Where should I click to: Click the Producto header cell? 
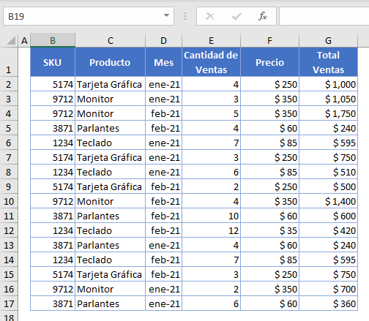[111, 62]
